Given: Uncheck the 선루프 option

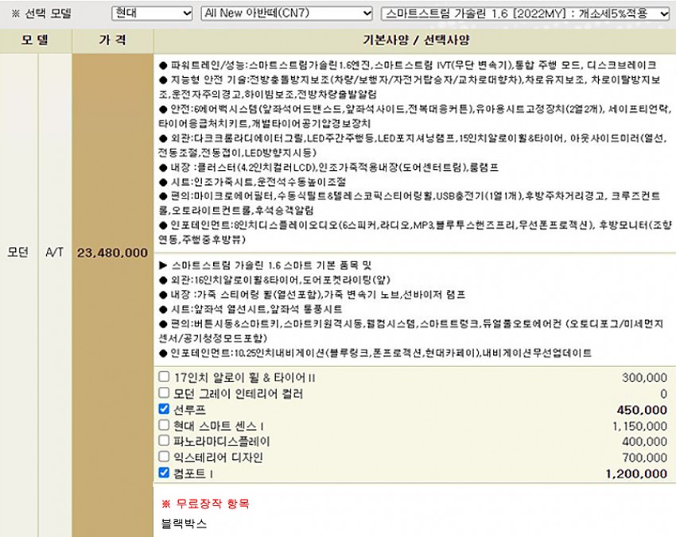Looking at the screenshot, I should (164, 410).
